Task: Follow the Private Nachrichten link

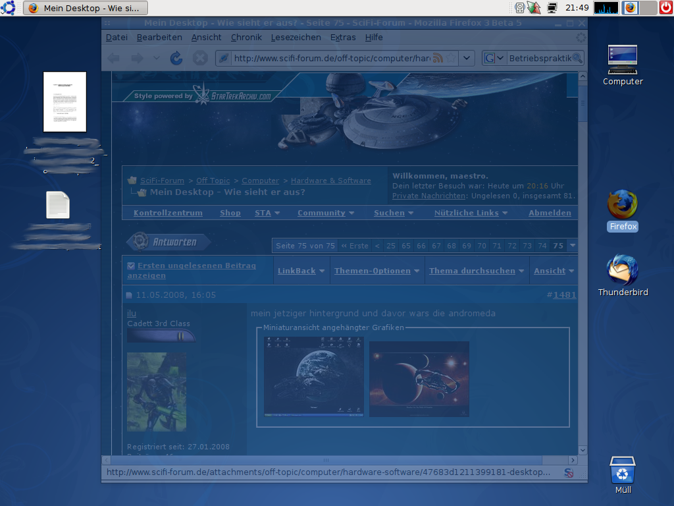Action: pyautogui.click(x=428, y=196)
